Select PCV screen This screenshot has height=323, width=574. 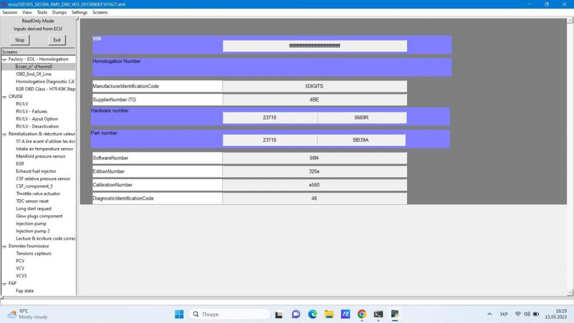(x=20, y=261)
